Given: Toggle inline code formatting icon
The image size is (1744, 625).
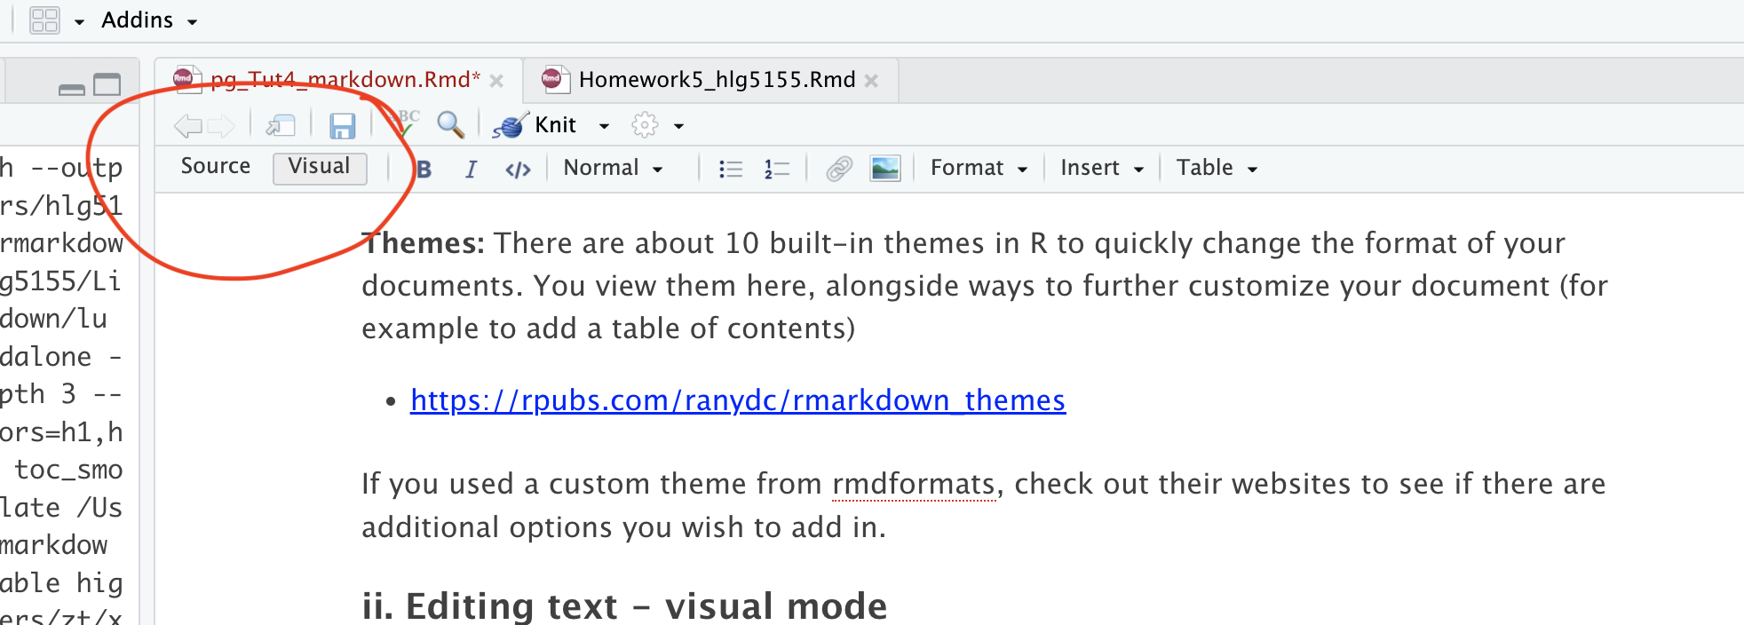Looking at the screenshot, I should [518, 169].
